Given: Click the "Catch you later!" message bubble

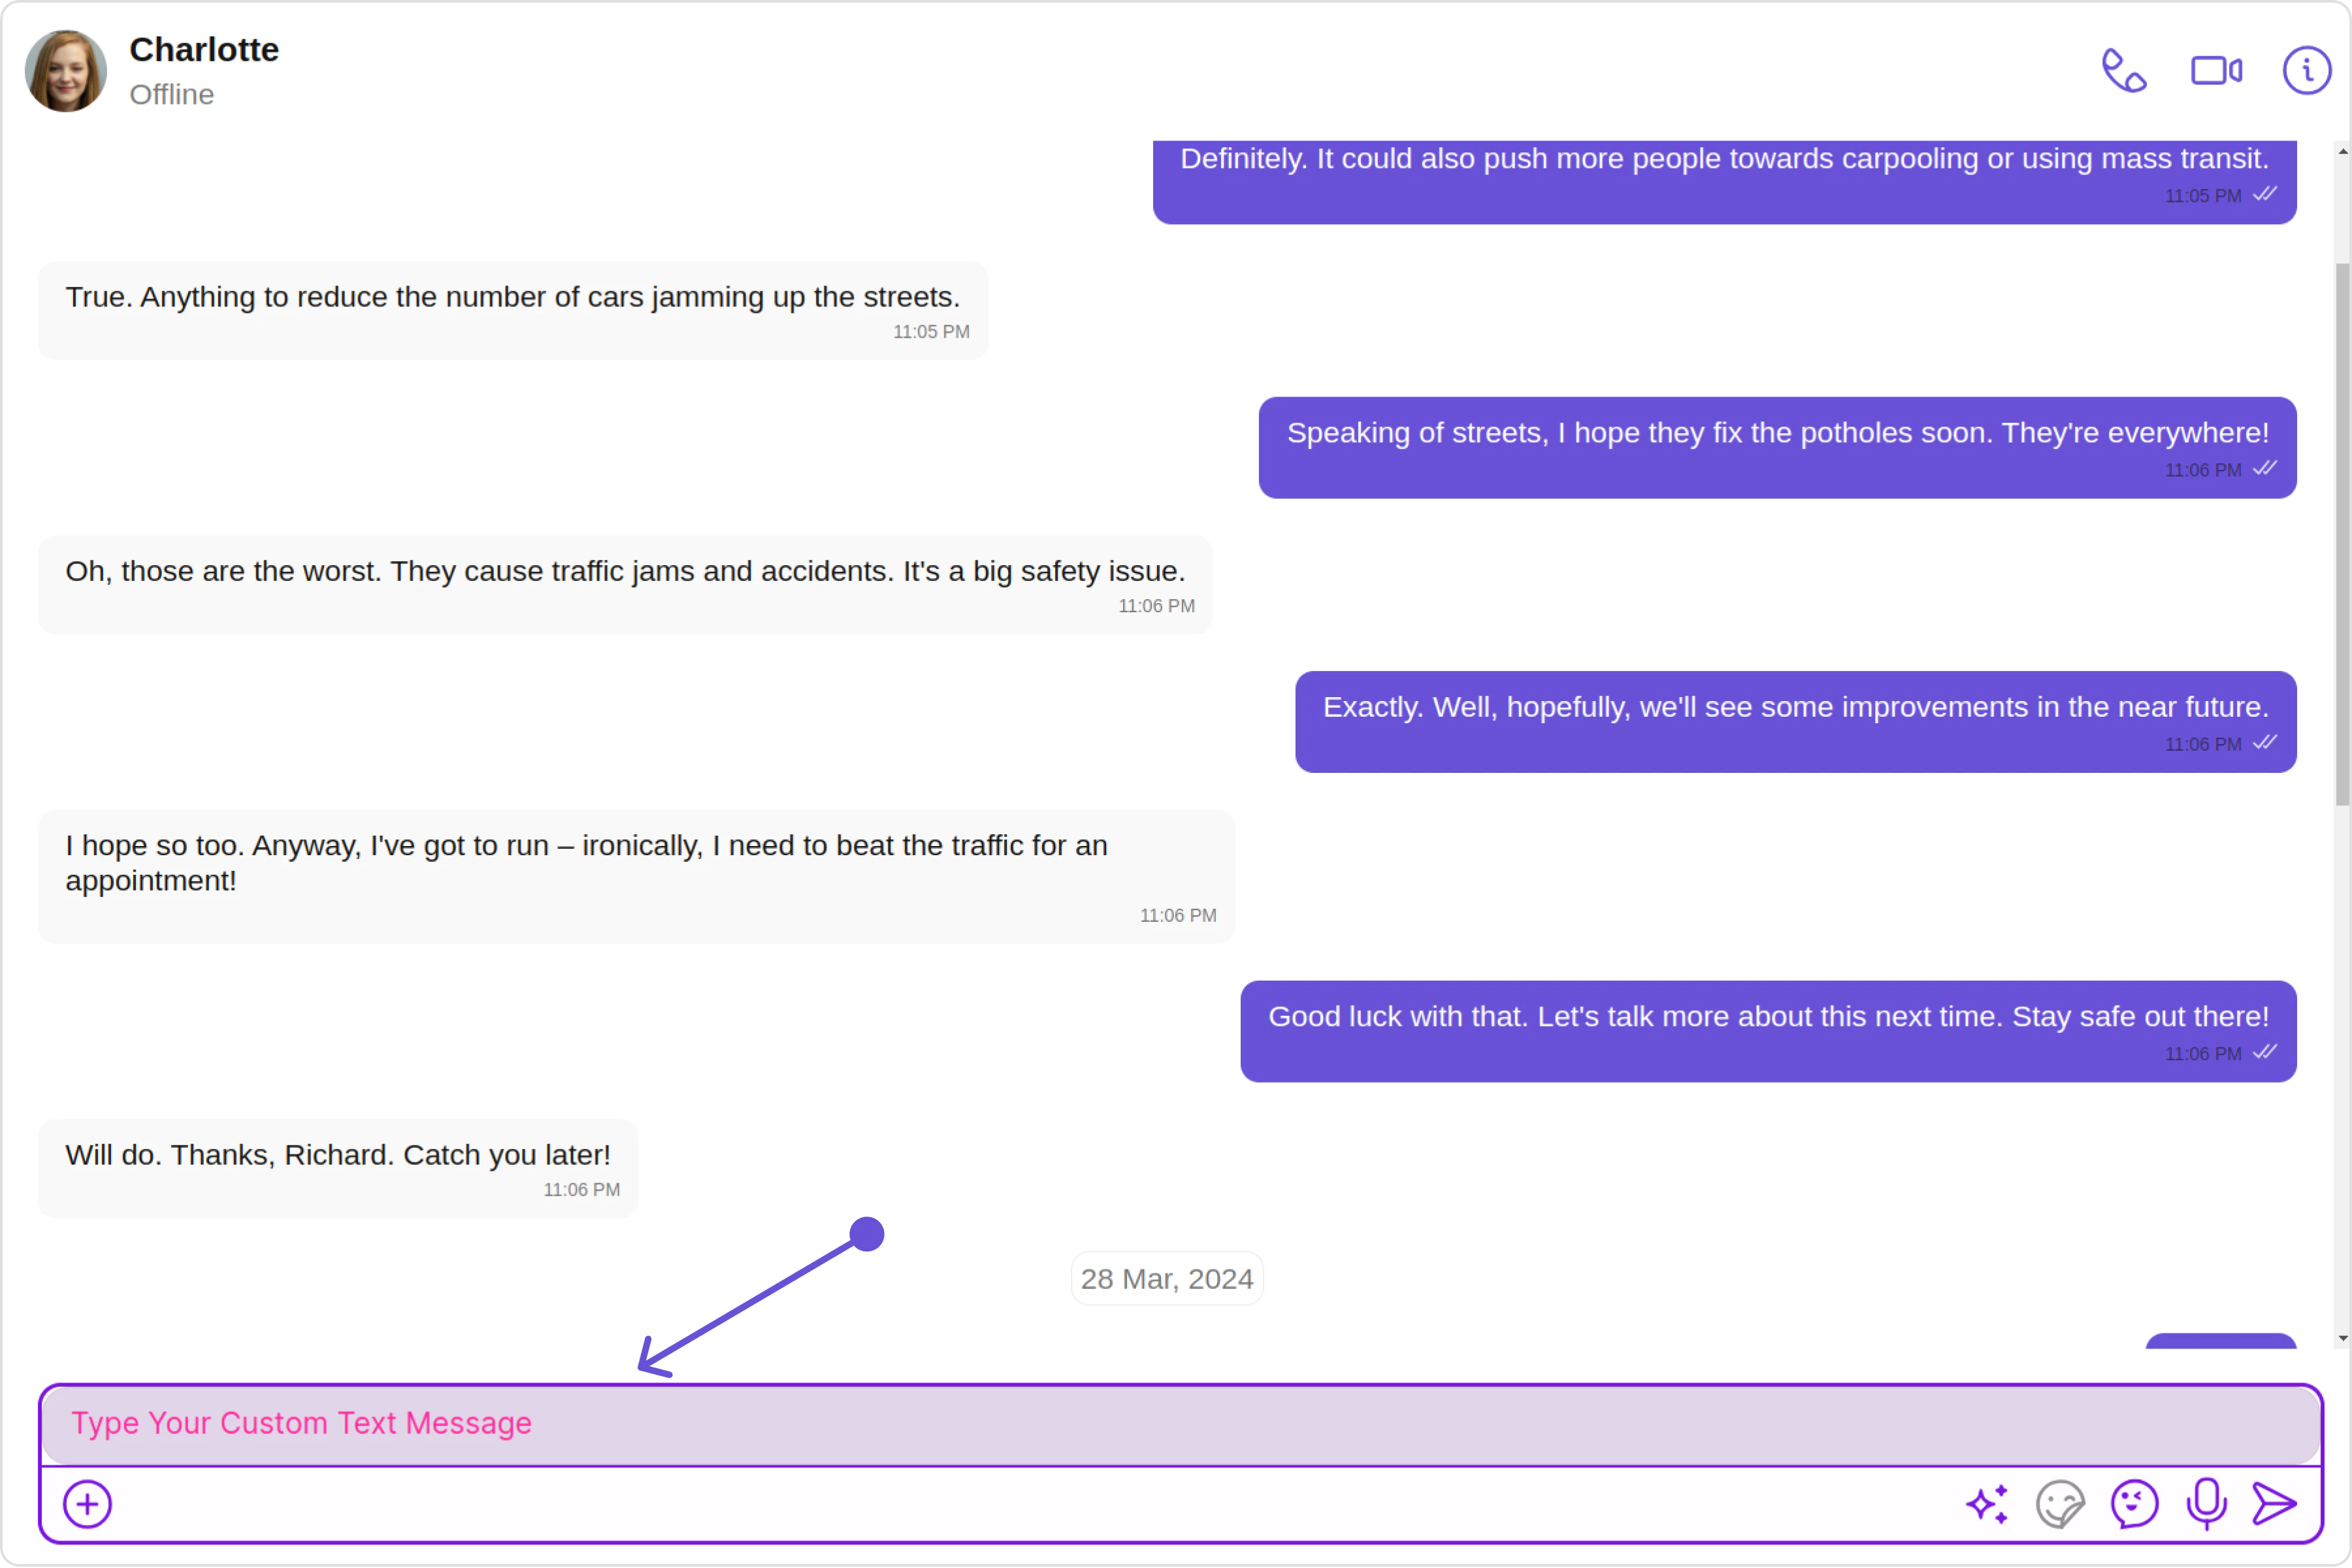Looking at the screenshot, I should pyautogui.click(x=338, y=1166).
